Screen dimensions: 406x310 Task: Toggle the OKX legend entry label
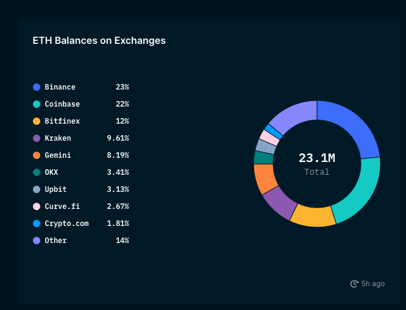51,172
